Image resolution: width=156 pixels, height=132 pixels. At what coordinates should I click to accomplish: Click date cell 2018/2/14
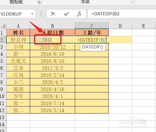coord(52,75)
